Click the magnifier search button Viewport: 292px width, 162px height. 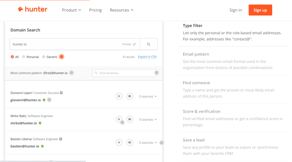coord(149,44)
